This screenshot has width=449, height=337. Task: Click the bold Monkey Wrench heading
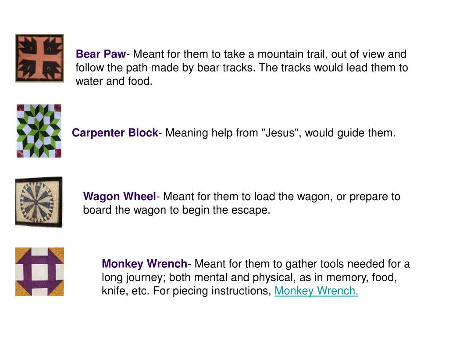pos(144,264)
